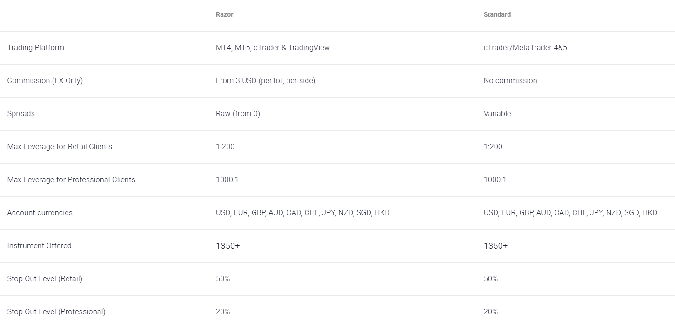Viewport: 675px width, 324px height.
Task: Click the cTrader/MetaTrader 4&5 cell
Action: pos(525,47)
